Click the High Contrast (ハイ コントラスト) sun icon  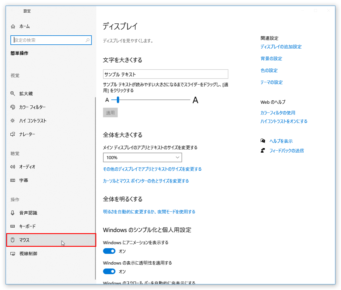point(13,121)
